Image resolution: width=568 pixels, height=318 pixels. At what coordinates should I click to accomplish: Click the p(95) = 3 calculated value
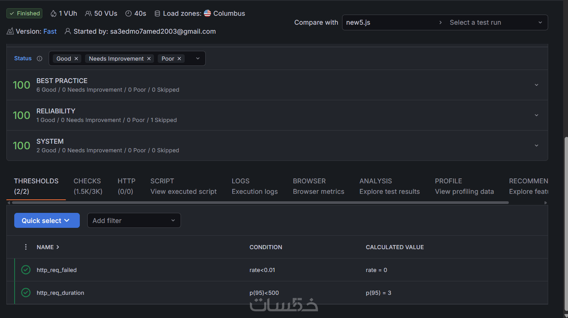pyautogui.click(x=378, y=293)
